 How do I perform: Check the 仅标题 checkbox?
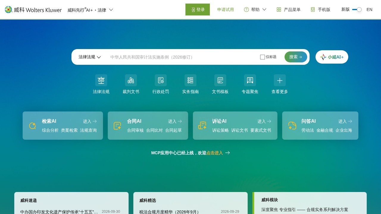point(263,57)
